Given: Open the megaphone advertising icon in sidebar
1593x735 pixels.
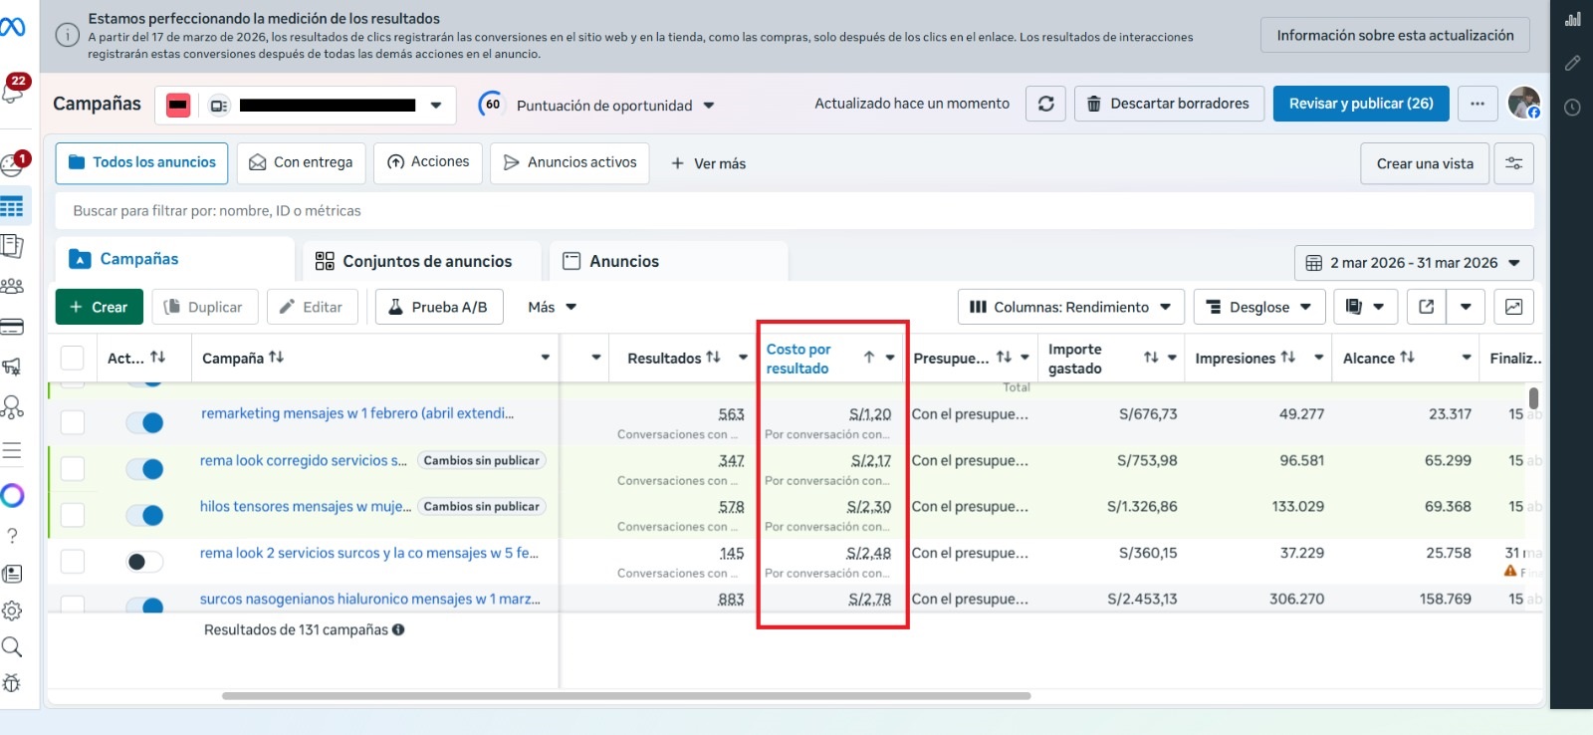Looking at the screenshot, I should [x=12, y=367].
